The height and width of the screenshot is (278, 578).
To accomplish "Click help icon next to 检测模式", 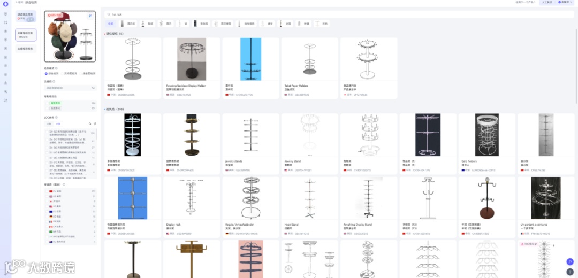I will (x=56, y=68).
